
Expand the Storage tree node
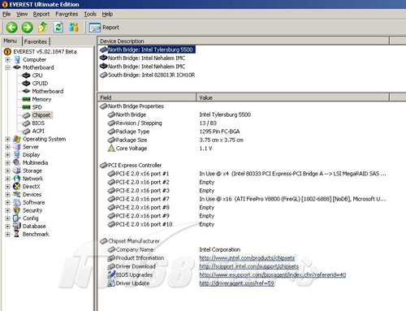[7, 171]
